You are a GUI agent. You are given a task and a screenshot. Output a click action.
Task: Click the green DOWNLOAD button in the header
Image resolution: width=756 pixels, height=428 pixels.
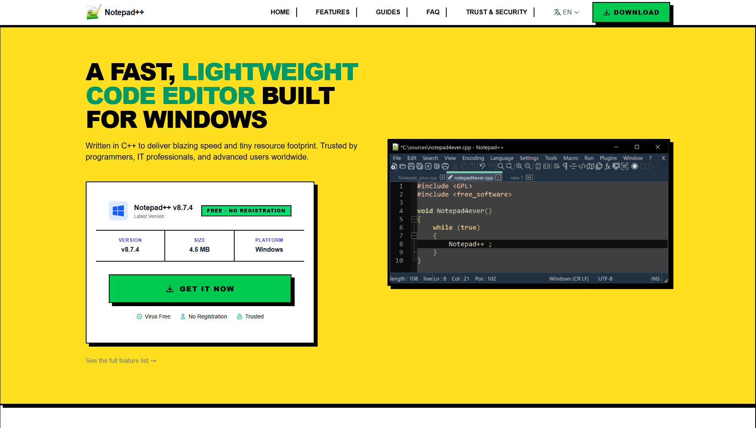[631, 12]
